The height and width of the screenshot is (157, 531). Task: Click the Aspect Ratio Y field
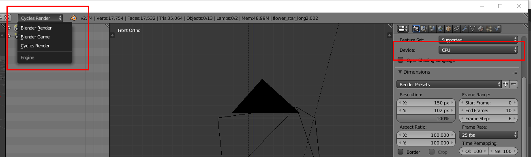[x=426, y=143]
